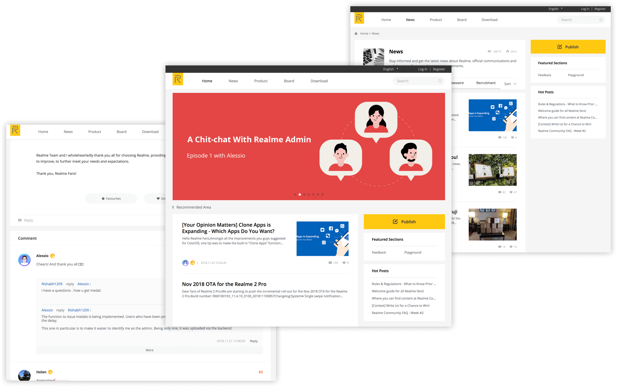The image size is (617, 387).
Task: Click the search magnifier icon in the center window
Action: point(440,81)
